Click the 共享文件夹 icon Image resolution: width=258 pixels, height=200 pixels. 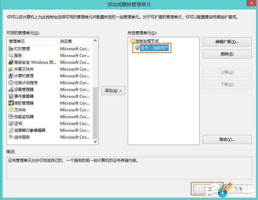11,69
